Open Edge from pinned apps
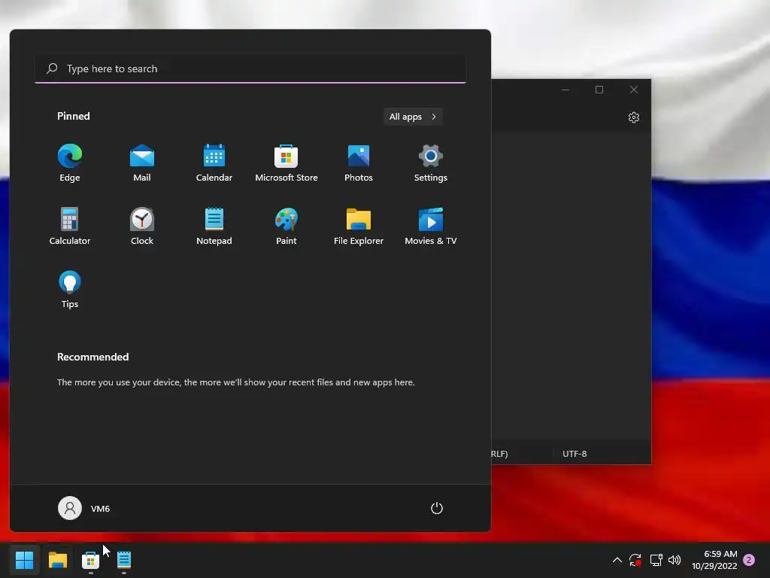This screenshot has width=770, height=578. (x=70, y=163)
